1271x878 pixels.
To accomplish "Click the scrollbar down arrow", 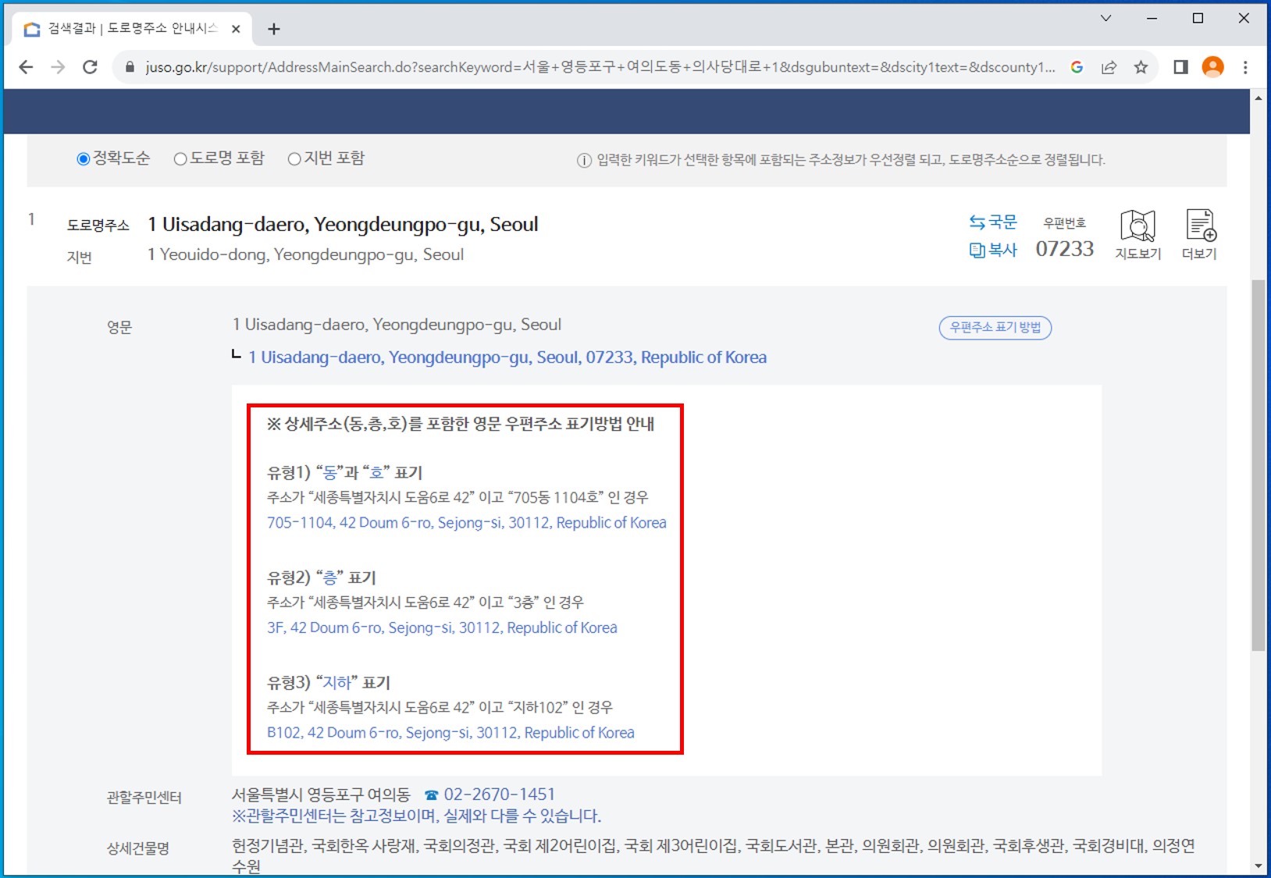I will click(x=1258, y=866).
